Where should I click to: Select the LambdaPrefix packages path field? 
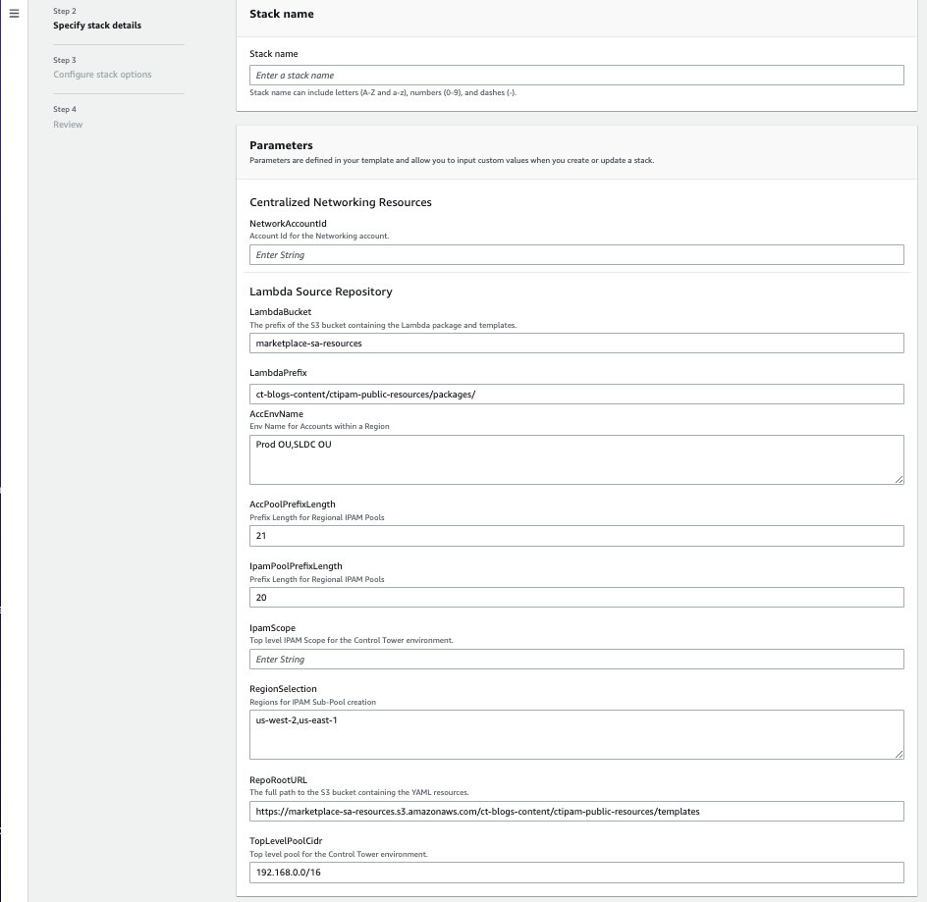(576, 394)
